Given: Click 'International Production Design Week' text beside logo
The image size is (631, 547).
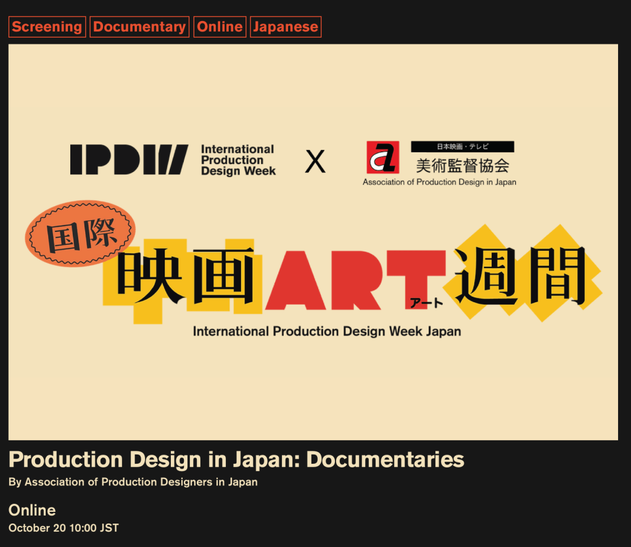Looking at the screenshot, I should tap(238, 160).
